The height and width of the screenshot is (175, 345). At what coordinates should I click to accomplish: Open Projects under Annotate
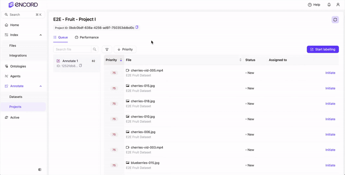(x=16, y=107)
